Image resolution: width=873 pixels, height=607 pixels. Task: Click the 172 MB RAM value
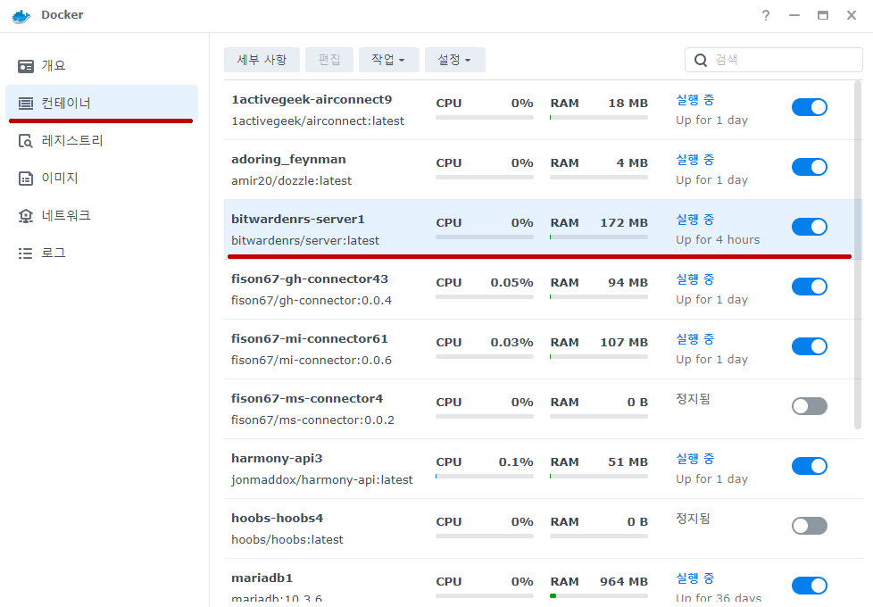point(624,223)
